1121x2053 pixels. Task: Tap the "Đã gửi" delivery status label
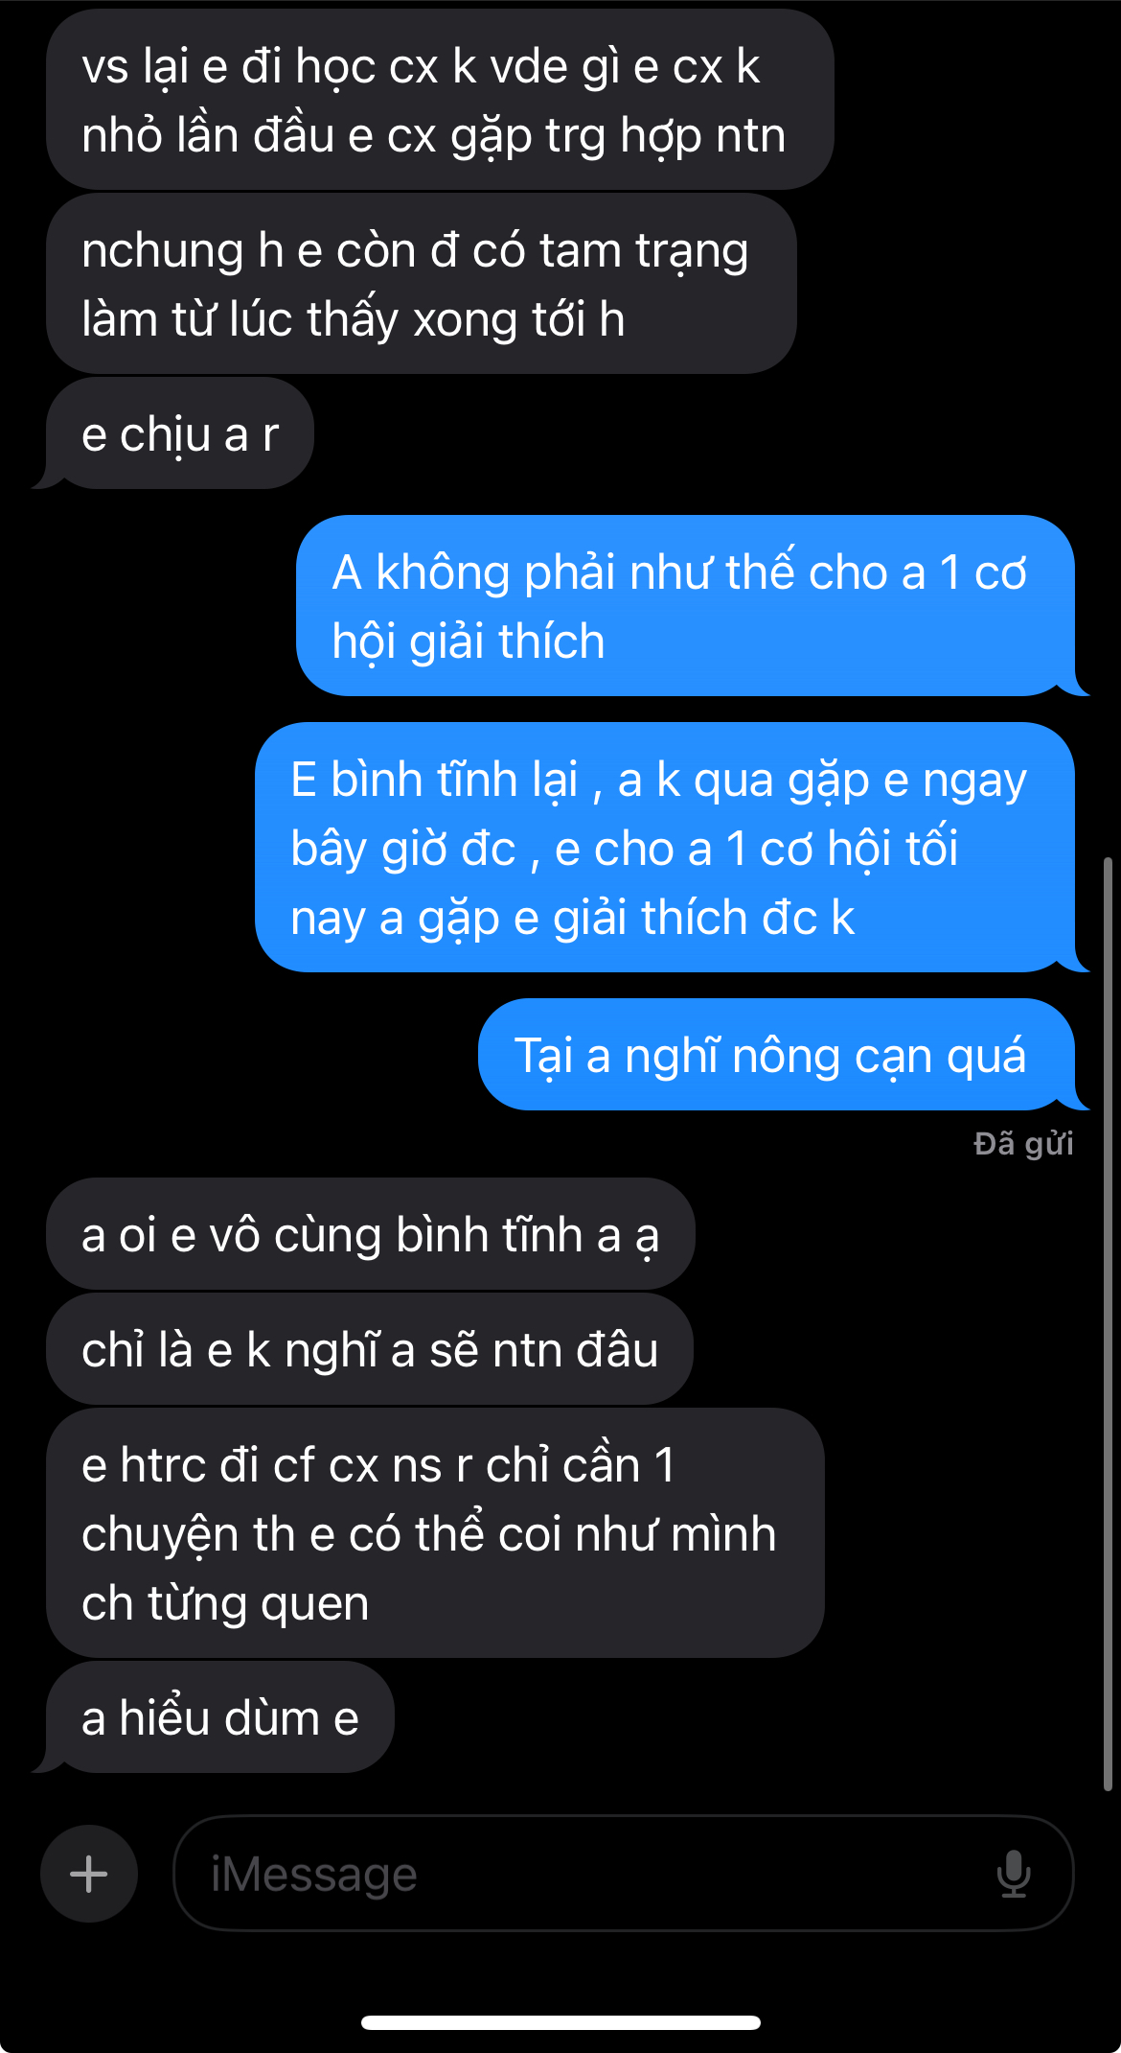(1023, 1144)
